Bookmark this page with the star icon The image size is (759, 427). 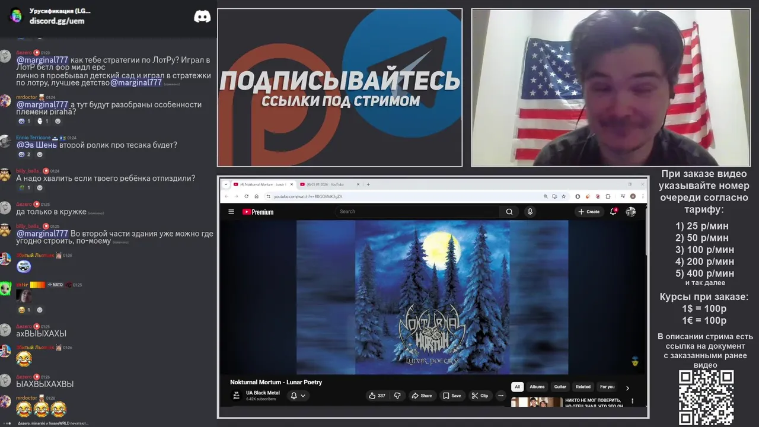tap(564, 196)
